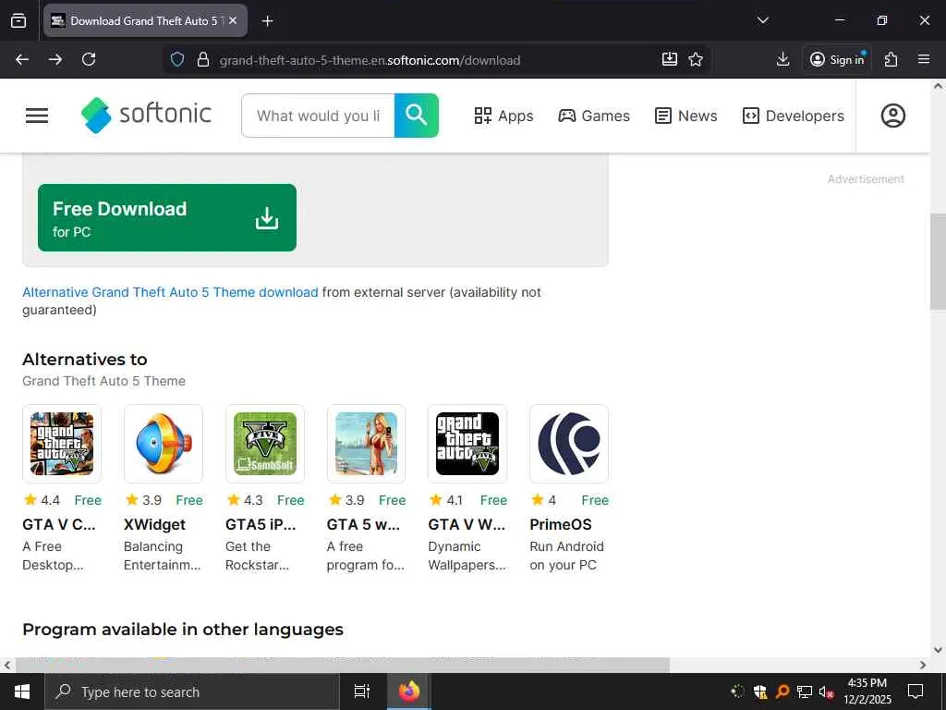Open Softonic hamburger menu
Screen dimensions: 946x710
(37, 116)
